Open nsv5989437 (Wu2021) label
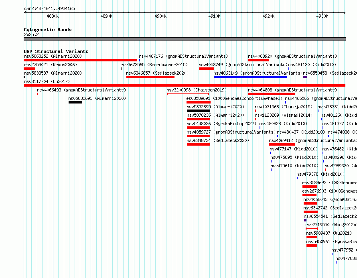The width and height of the screenshot is (357, 278). tap(329, 233)
